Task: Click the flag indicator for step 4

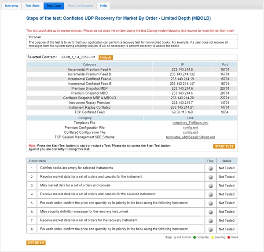Action: coord(210,194)
